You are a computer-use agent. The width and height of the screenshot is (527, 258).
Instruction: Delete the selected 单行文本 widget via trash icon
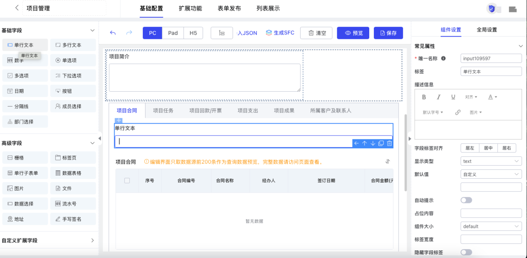pyautogui.click(x=389, y=143)
